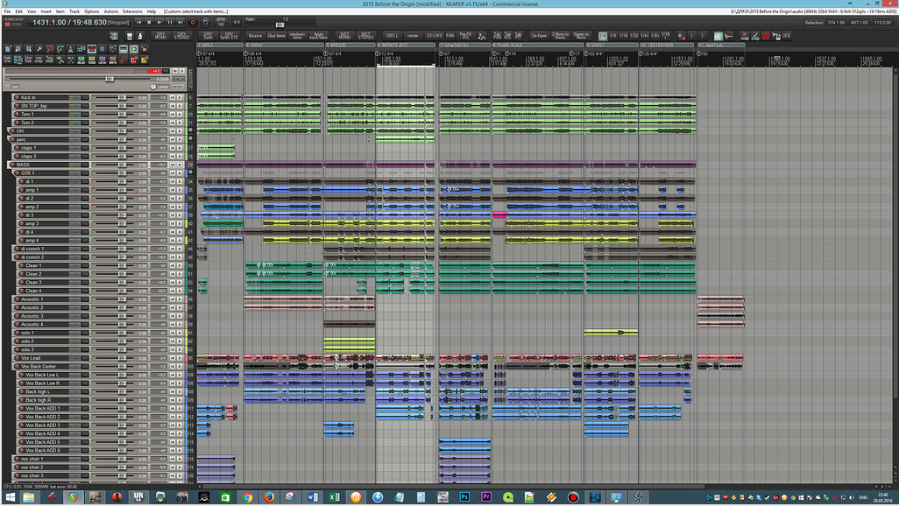Click the BPM 160 tempo field
899x506 pixels.
[x=221, y=23]
